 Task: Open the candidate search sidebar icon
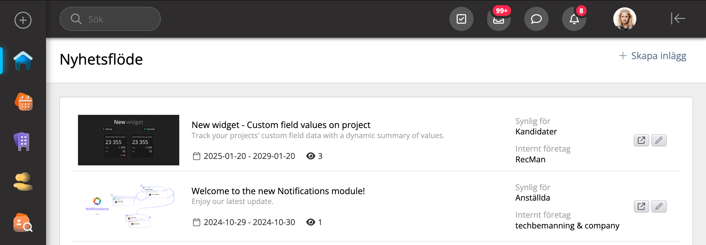click(x=23, y=222)
